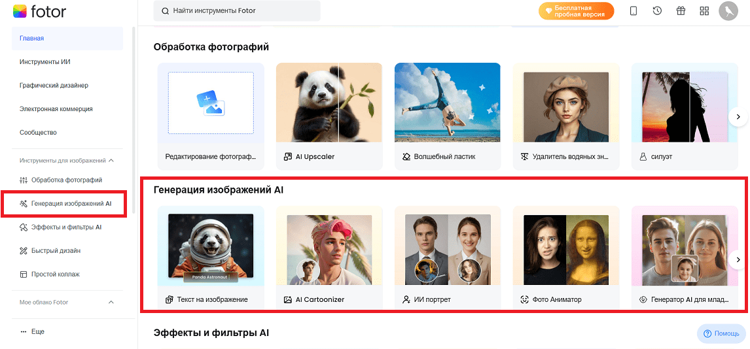Image resolution: width=750 pixels, height=349 pixels.
Task: Click the Фото Аниматор face icon
Action: 525,300
